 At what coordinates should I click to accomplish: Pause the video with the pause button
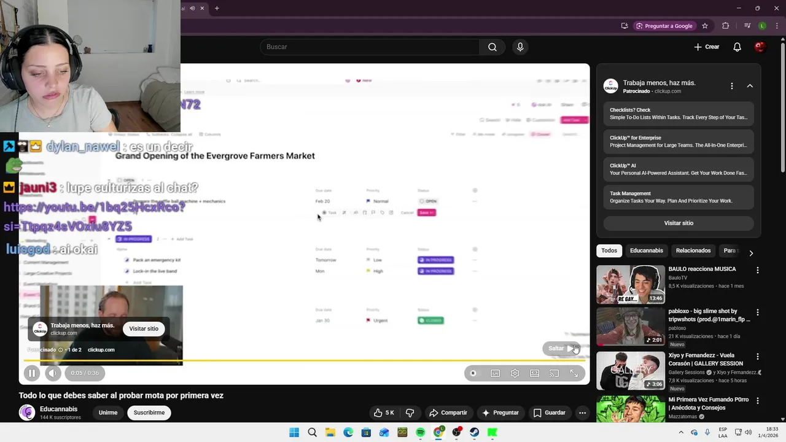(32, 373)
